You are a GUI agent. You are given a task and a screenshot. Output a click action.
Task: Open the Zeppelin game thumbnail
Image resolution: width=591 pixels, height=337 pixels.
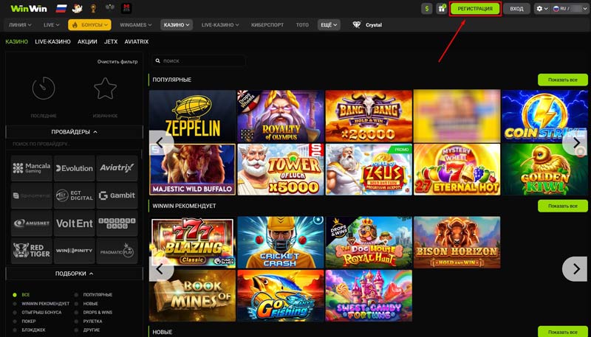(x=192, y=117)
